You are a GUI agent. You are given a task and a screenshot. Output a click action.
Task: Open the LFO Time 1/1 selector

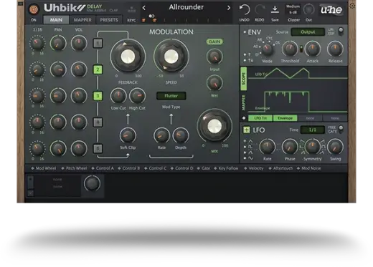tap(313, 130)
